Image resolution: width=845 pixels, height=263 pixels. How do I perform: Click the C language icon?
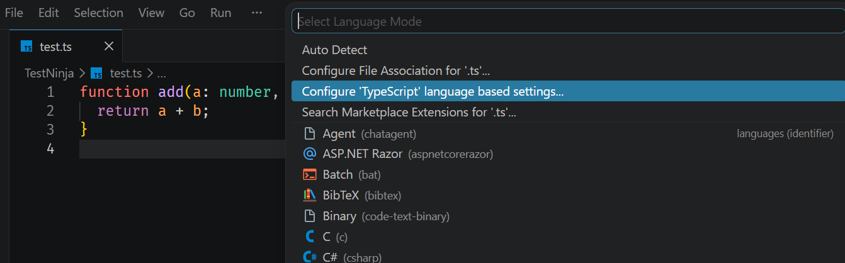coord(309,237)
